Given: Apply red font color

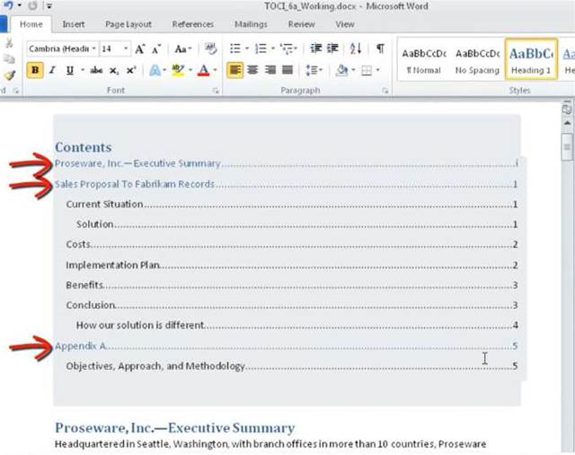Looking at the screenshot, I should tap(204, 70).
